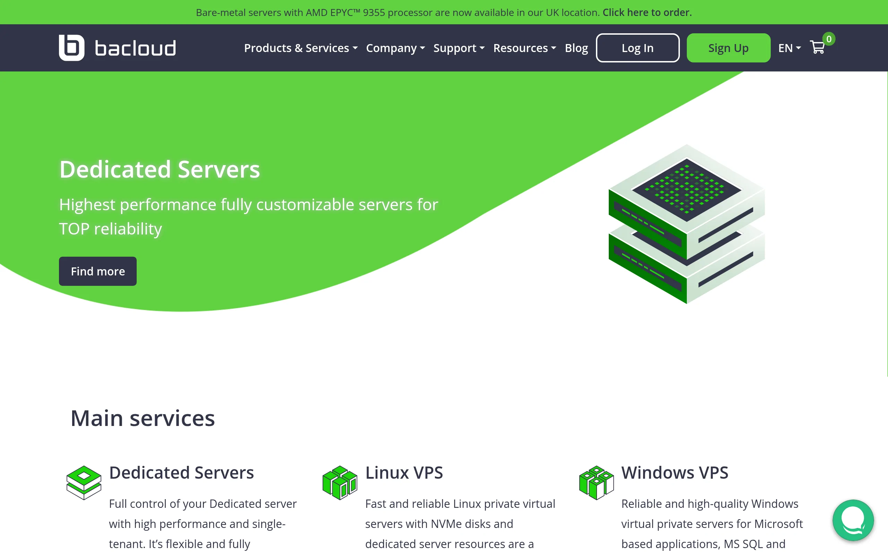Open the Linux VPS service heading

click(x=404, y=472)
